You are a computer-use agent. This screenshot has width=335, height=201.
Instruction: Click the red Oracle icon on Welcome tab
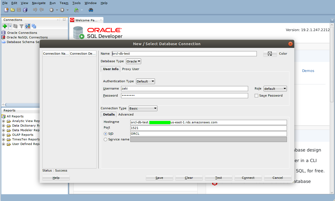(x=72, y=20)
